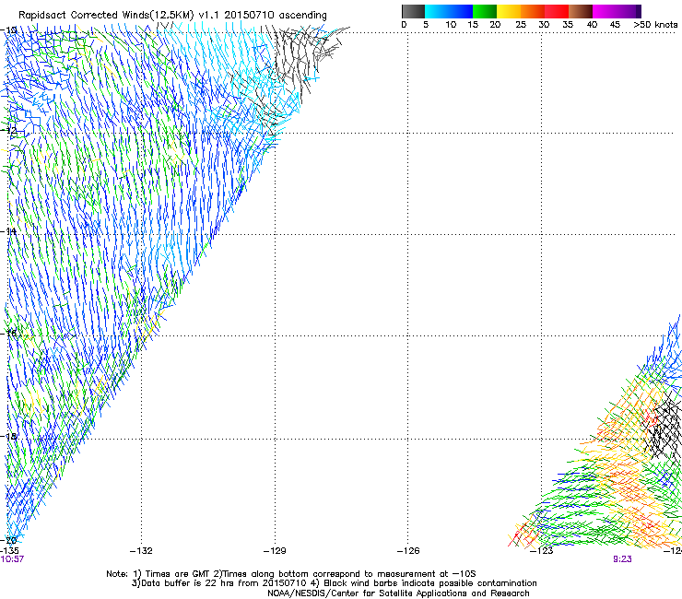Click the '-12' latitude axis label
Screen dimensions: 682x599
10,131
